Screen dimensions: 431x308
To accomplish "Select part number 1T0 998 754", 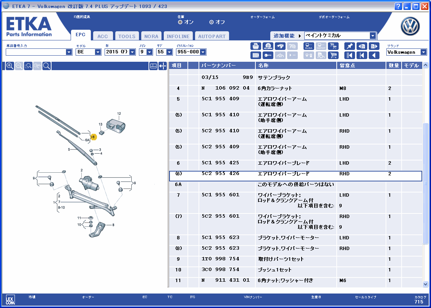I will [x=220, y=259].
